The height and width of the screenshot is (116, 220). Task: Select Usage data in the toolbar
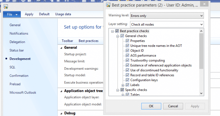(x=63, y=14)
